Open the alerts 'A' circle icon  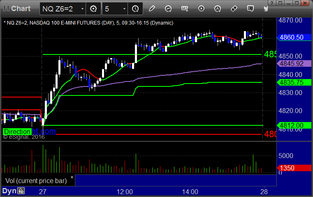click(x=218, y=9)
